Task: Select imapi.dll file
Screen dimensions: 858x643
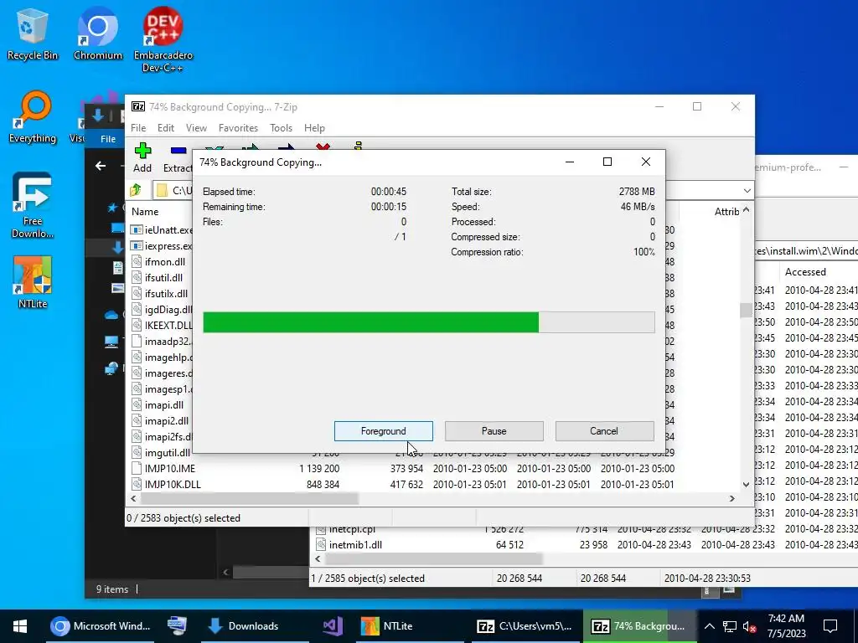Action: click(157, 405)
